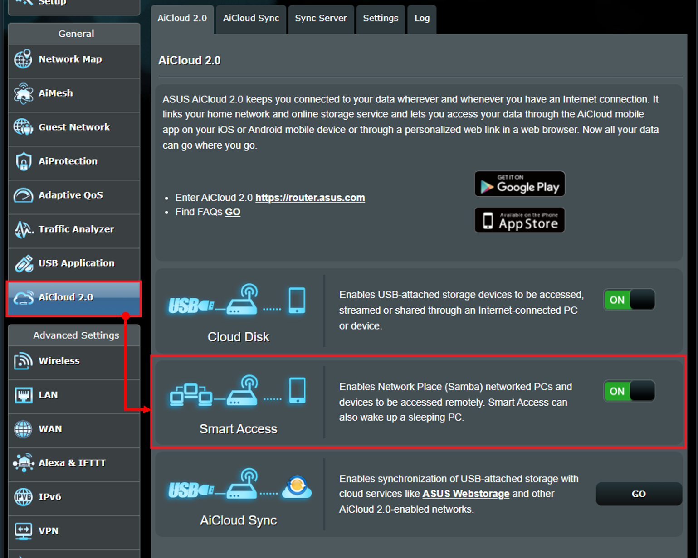Follow the Find FAQs GO link
The width and height of the screenshot is (698, 558).
[x=233, y=212]
